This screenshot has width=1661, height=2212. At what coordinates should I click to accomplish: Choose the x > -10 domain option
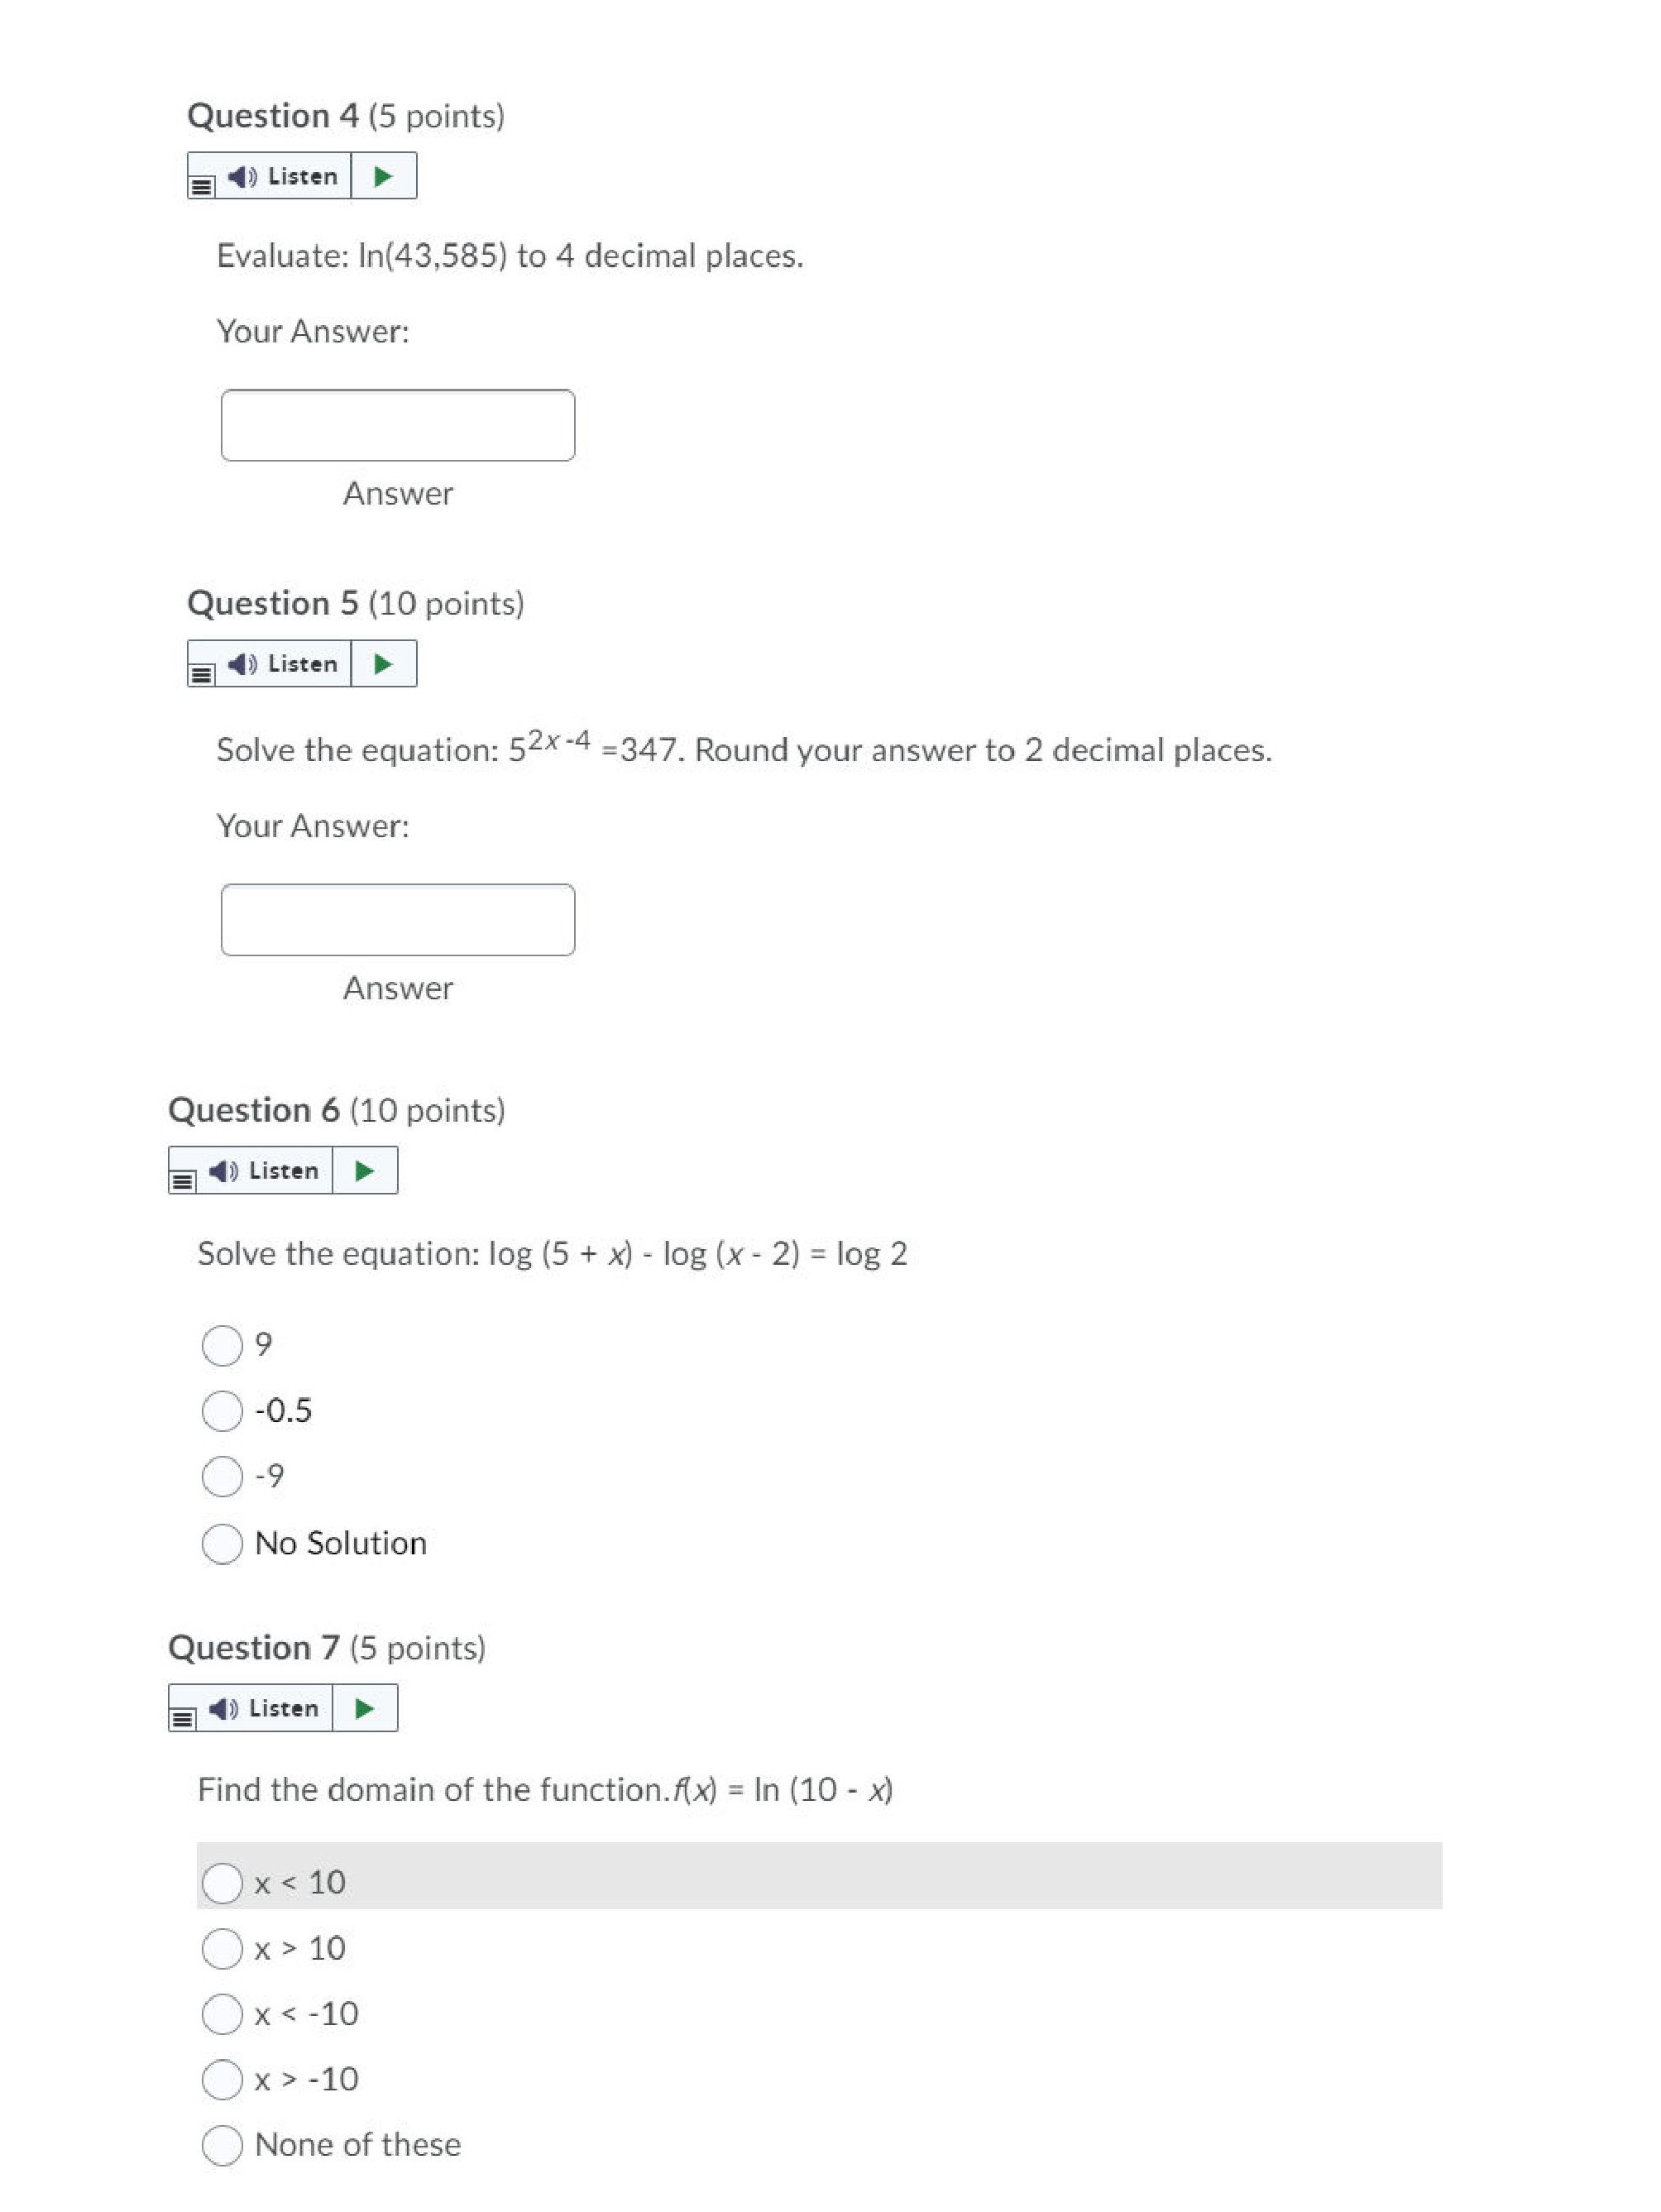tap(222, 2080)
